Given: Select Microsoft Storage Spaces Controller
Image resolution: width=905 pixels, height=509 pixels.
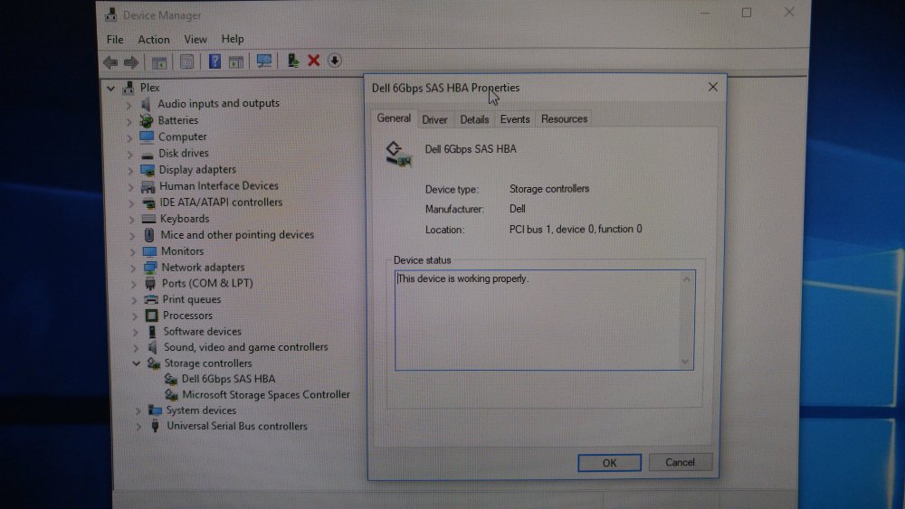Looking at the screenshot, I should click(x=265, y=395).
